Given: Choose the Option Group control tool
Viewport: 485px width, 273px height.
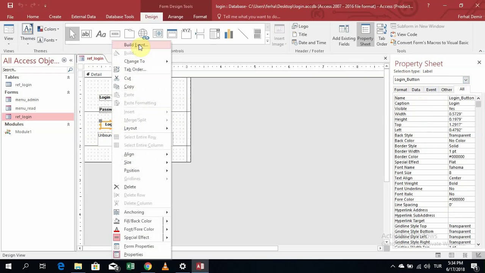Looking at the screenshot, I should pyautogui.click(x=186, y=34).
